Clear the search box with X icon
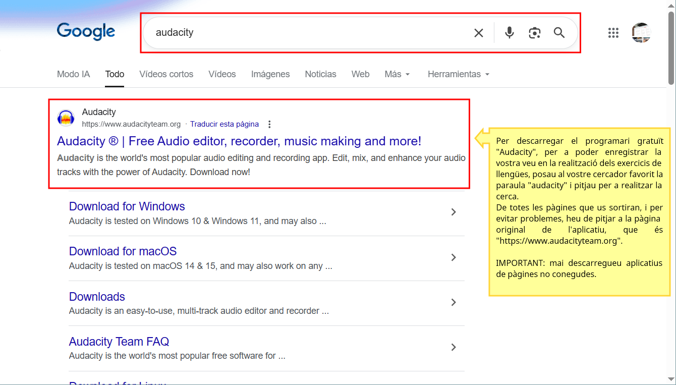The width and height of the screenshot is (676, 385). [478, 33]
